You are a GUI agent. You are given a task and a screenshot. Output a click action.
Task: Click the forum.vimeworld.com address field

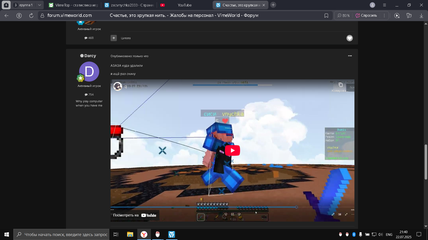click(70, 15)
